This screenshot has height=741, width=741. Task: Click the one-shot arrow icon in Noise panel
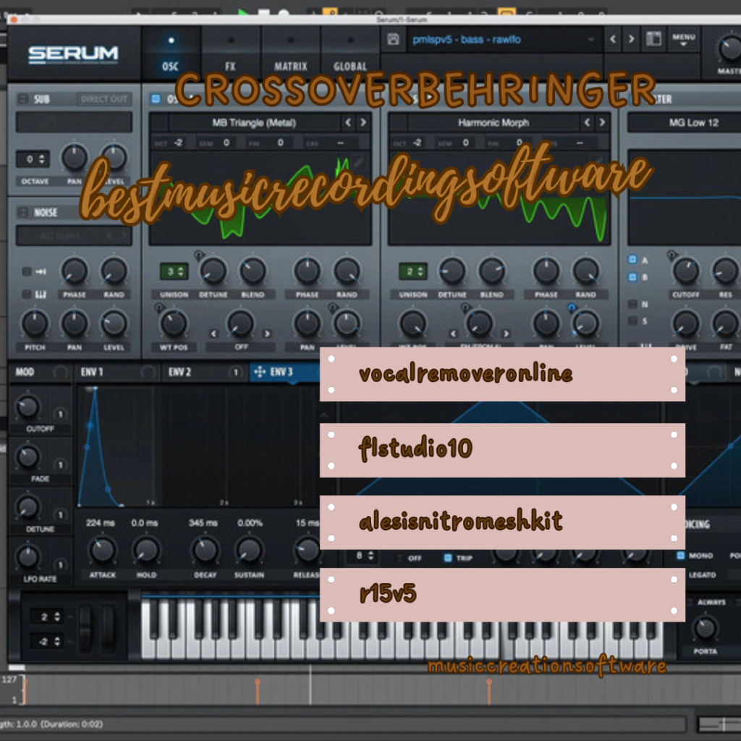pos(41,271)
